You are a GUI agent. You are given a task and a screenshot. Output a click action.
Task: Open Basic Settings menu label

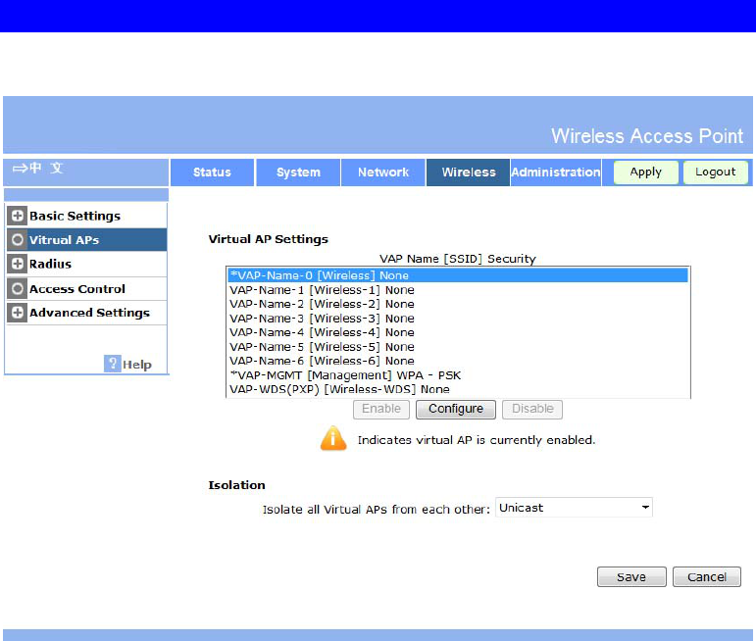tap(75, 216)
